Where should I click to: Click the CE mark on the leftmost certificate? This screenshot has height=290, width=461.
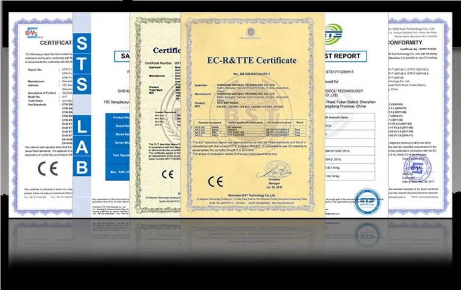coord(47,169)
